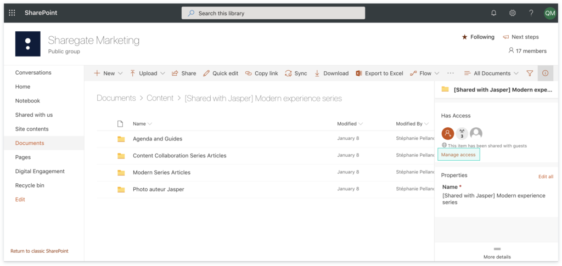The width and height of the screenshot is (562, 266).
Task: Click Return to classic SharePoint
Action: coord(40,251)
